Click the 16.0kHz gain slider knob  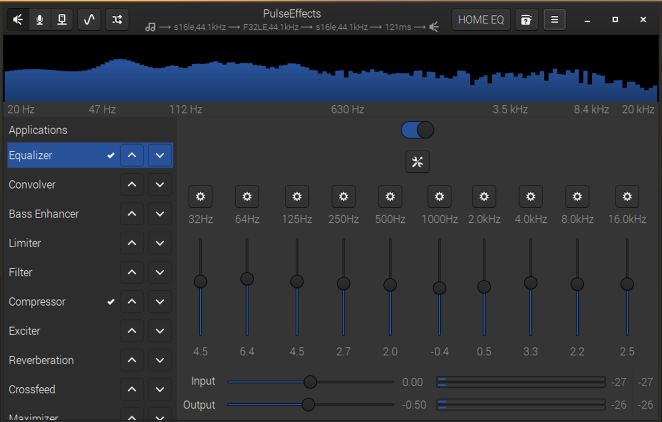(627, 284)
